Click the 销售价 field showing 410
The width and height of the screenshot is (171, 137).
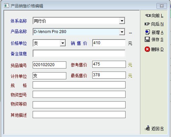tap(109, 43)
